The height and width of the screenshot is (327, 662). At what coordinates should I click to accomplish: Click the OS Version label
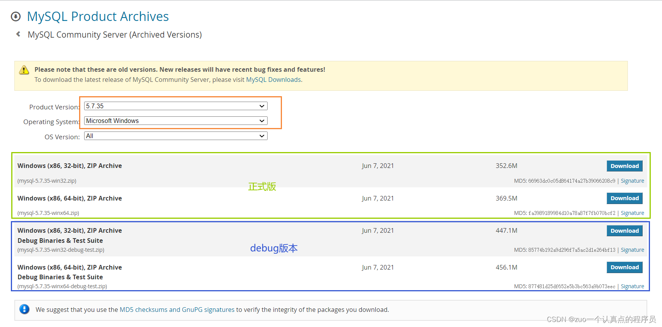click(62, 137)
